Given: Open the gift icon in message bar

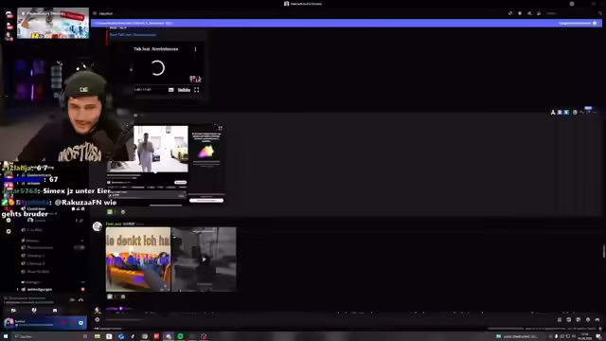Looking at the screenshot, I should click(x=560, y=320).
